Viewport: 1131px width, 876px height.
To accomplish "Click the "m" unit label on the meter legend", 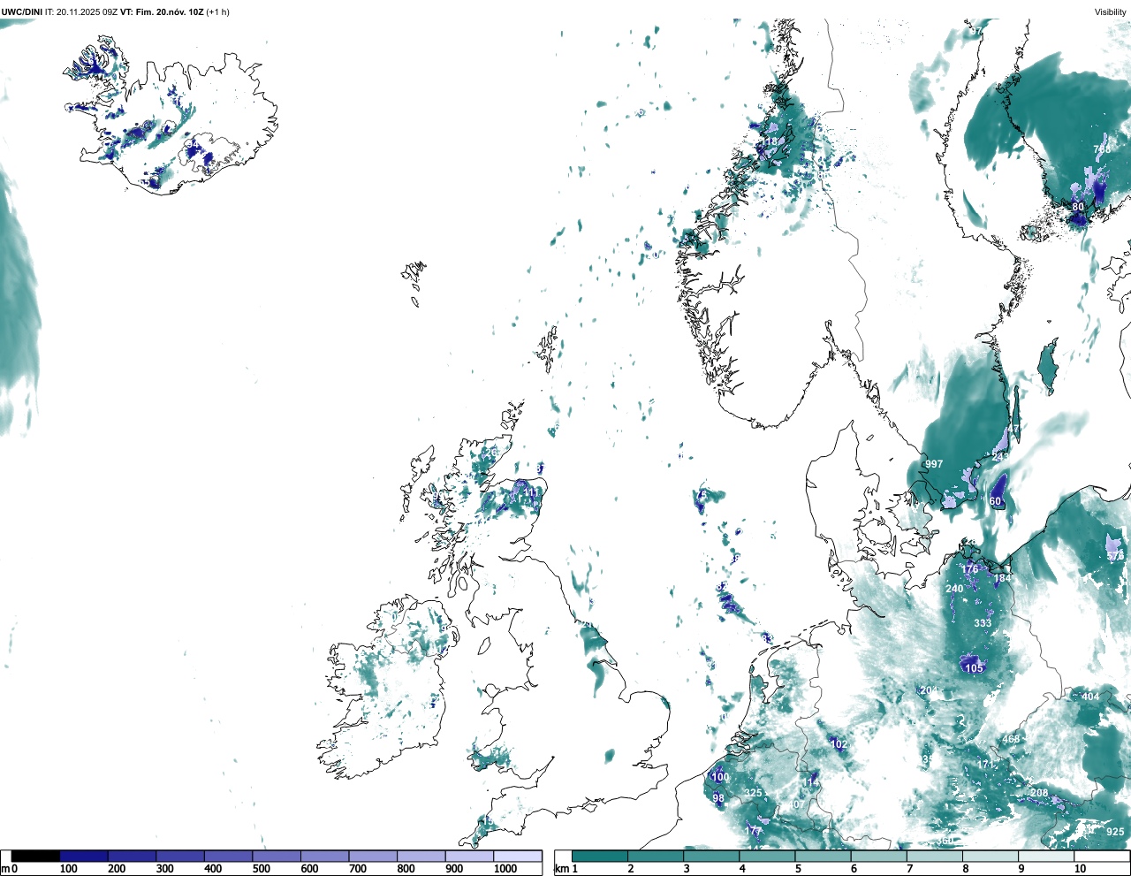I will point(5,869).
